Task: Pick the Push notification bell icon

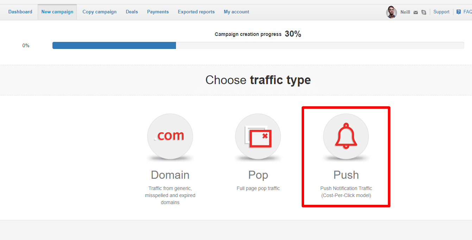Action: (x=346, y=136)
